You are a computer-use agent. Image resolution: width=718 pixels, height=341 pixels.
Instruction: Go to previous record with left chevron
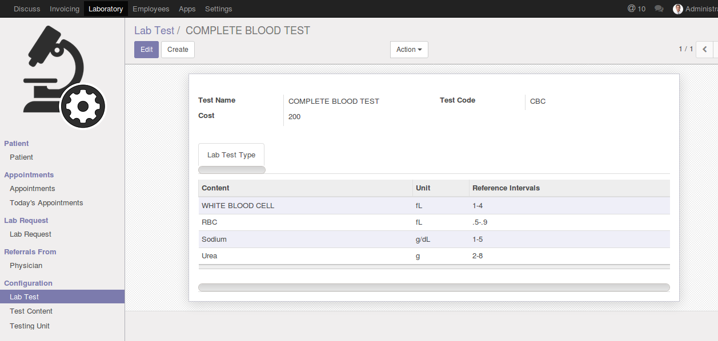(x=704, y=50)
